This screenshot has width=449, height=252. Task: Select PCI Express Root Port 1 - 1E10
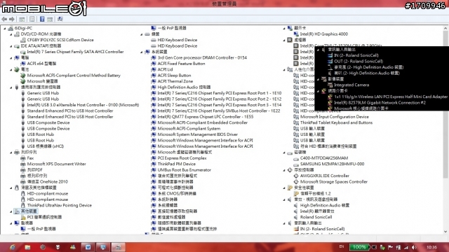[x=220, y=93]
